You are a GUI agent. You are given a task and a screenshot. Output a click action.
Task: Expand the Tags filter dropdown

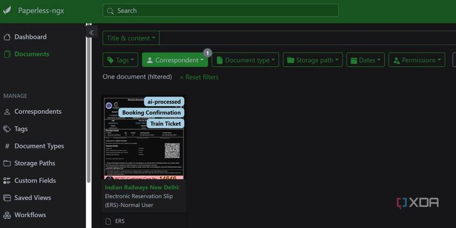click(x=120, y=60)
